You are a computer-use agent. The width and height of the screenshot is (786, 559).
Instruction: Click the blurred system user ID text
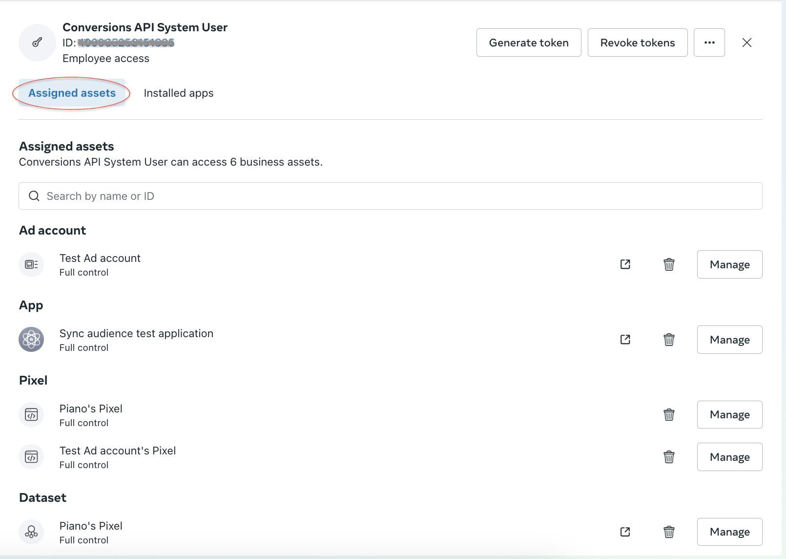coord(126,43)
